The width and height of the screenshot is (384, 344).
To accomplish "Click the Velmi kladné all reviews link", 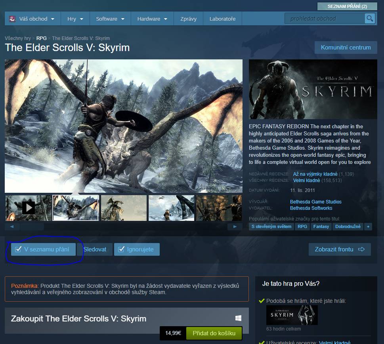I will pyautogui.click(x=306, y=181).
